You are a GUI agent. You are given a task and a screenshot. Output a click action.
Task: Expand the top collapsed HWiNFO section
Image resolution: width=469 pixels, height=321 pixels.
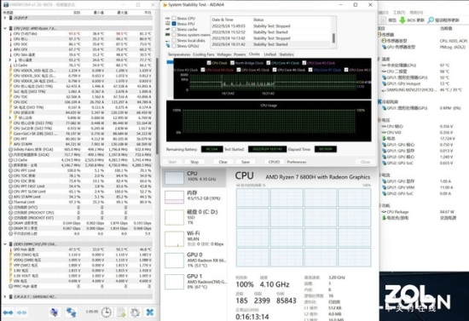click(5, 18)
